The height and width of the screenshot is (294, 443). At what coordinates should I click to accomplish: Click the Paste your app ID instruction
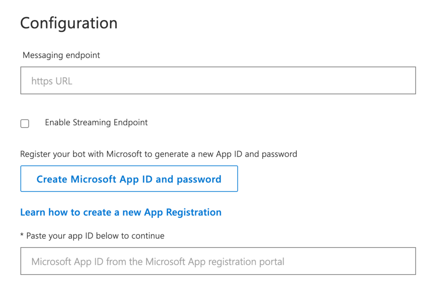(95, 236)
